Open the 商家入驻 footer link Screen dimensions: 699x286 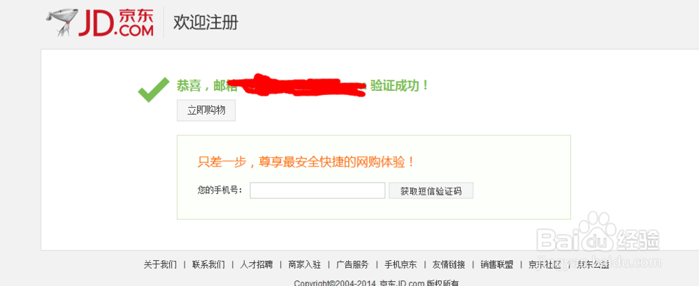coord(305,264)
